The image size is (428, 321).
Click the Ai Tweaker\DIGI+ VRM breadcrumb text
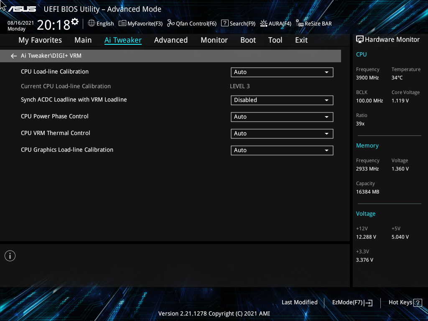click(x=51, y=56)
